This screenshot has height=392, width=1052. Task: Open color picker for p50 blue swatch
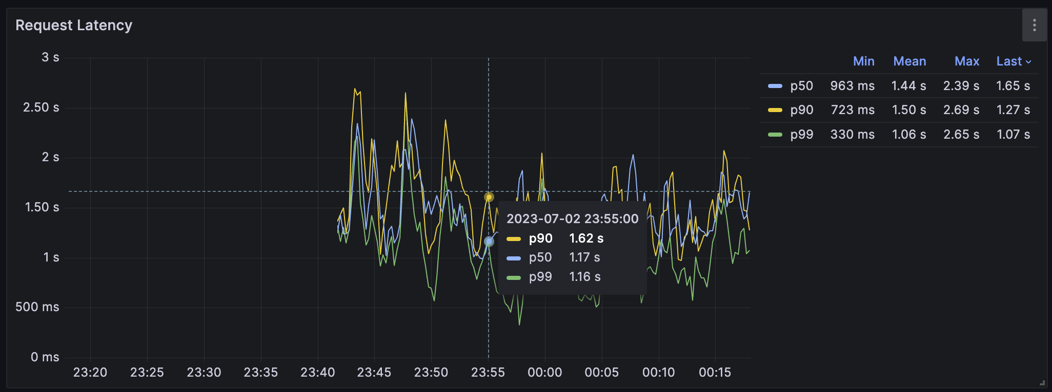click(x=775, y=86)
